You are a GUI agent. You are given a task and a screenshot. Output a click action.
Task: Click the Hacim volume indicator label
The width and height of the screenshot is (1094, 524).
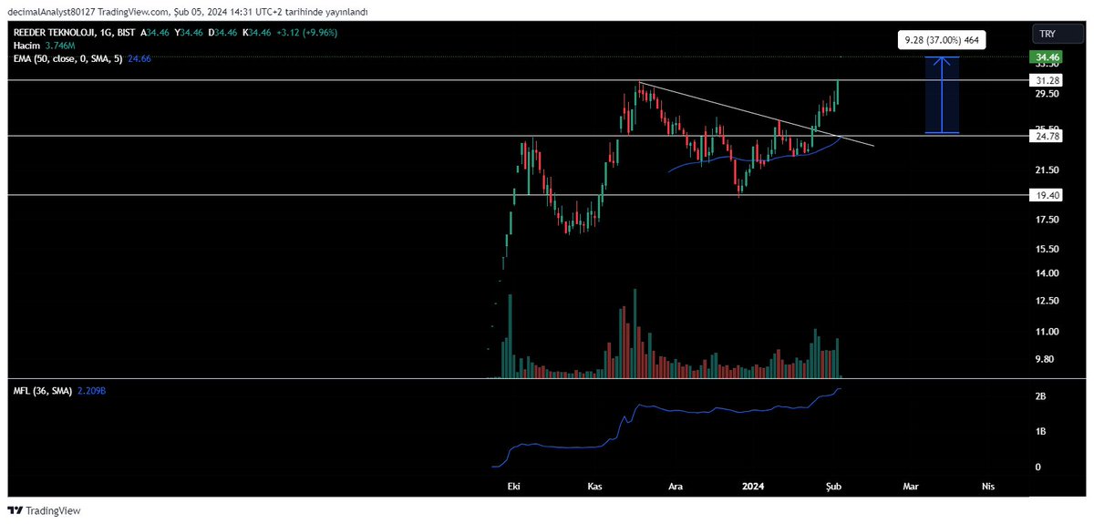26,45
